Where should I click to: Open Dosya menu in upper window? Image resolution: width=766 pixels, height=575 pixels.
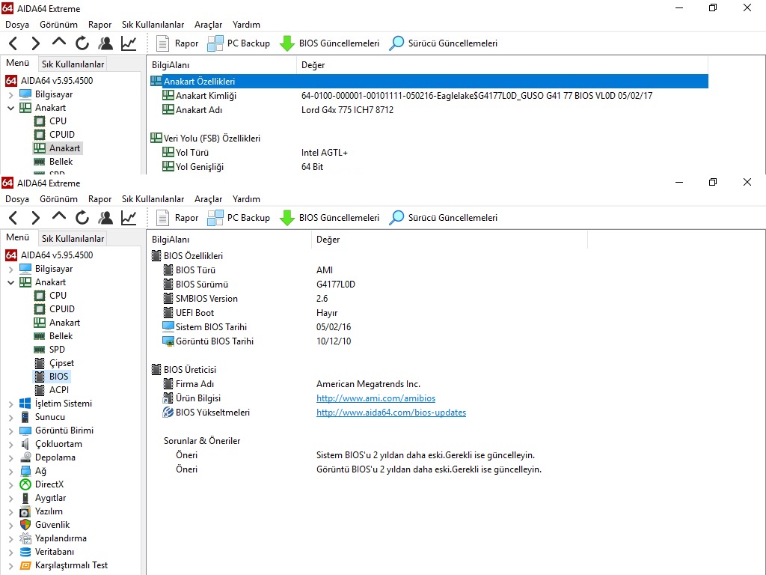pos(17,25)
